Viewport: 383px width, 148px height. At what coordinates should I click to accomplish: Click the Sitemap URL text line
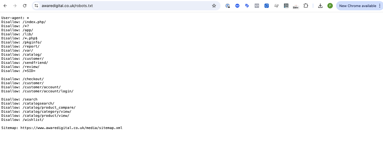click(x=62, y=128)
